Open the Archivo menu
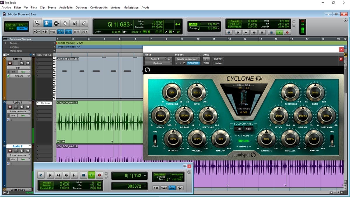This screenshot has width=350, height=197. click(6, 8)
